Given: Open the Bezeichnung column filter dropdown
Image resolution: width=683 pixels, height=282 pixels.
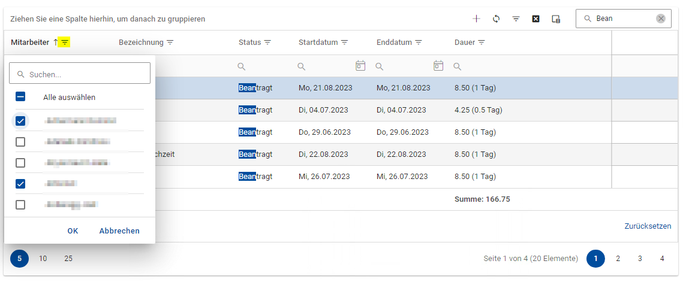Looking at the screenshot, I should pos(170,43).
